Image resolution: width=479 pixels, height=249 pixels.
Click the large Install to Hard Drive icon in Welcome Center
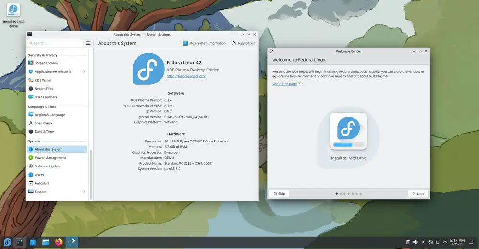click(348, 131)
